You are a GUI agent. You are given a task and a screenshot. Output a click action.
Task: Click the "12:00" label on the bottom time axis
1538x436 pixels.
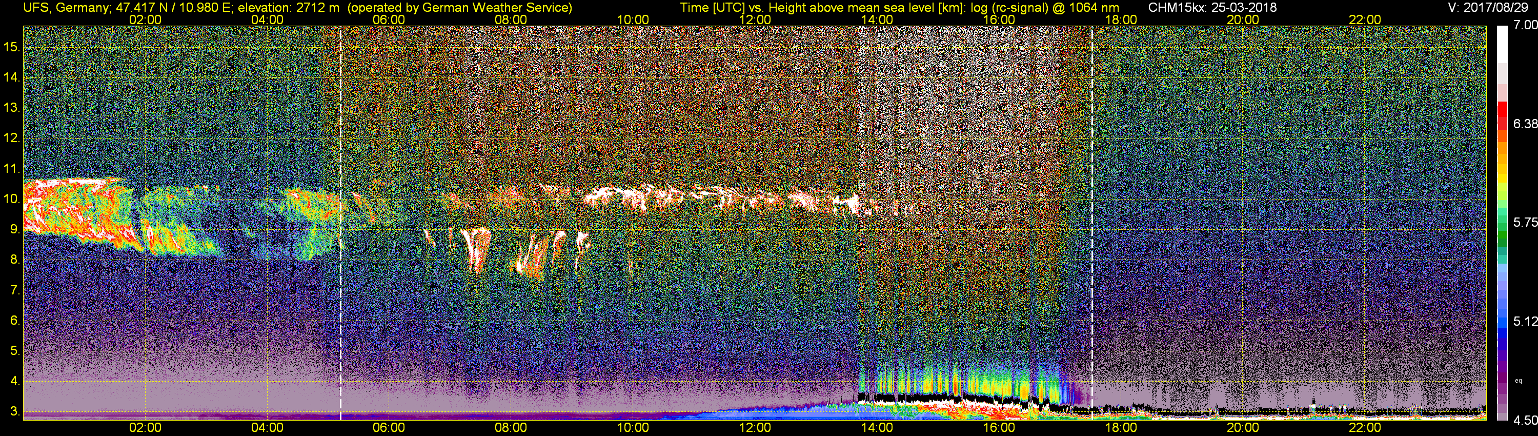[755, 428]
